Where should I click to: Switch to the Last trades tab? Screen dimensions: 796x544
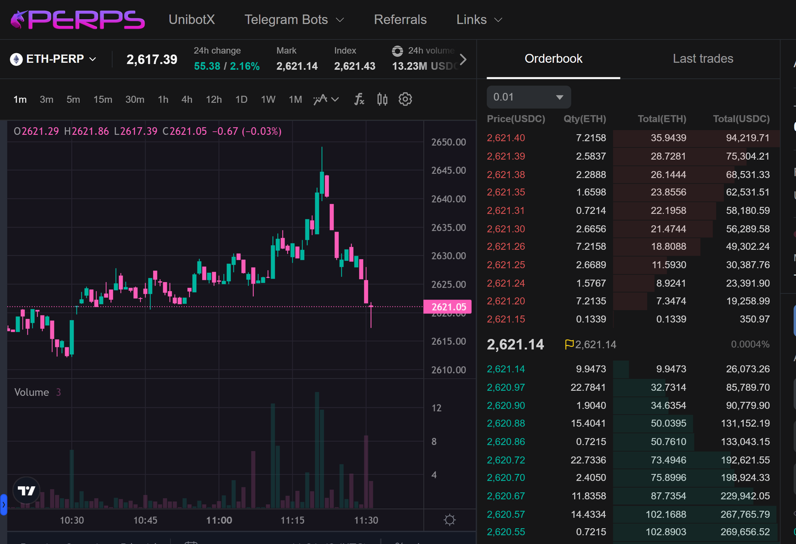(702, 58)
